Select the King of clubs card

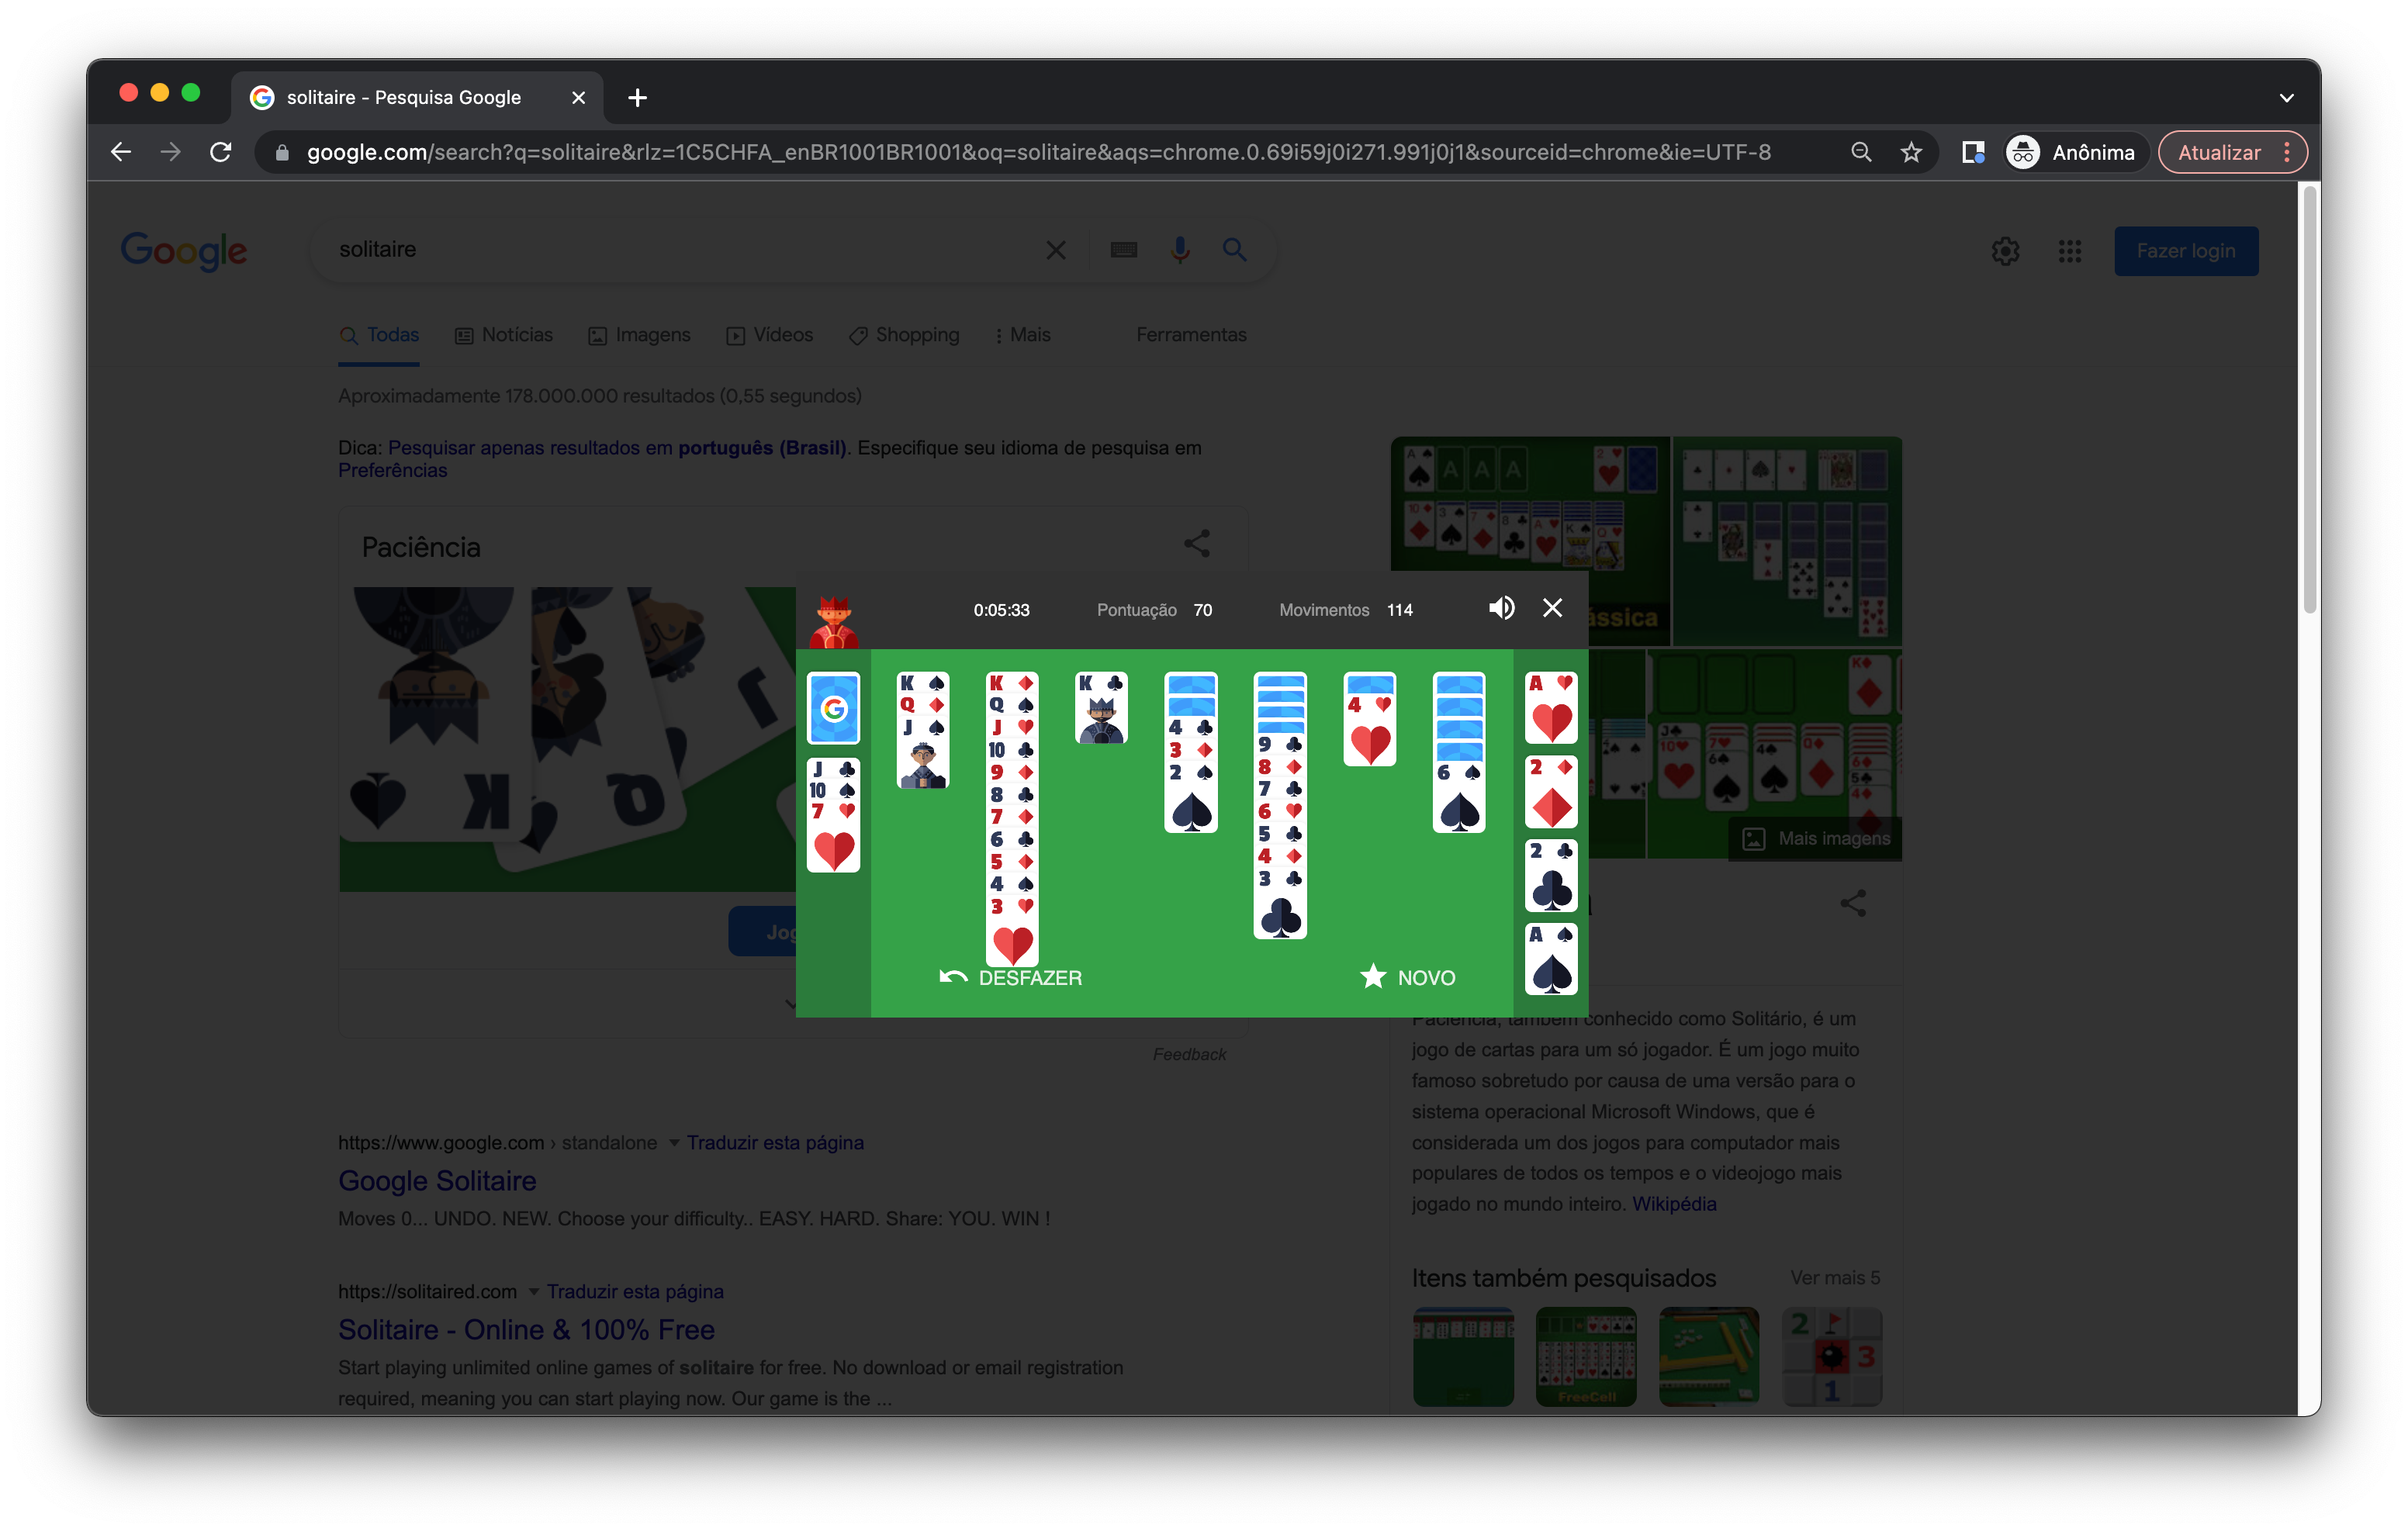pyautogui.click(x=1101, y=708)
